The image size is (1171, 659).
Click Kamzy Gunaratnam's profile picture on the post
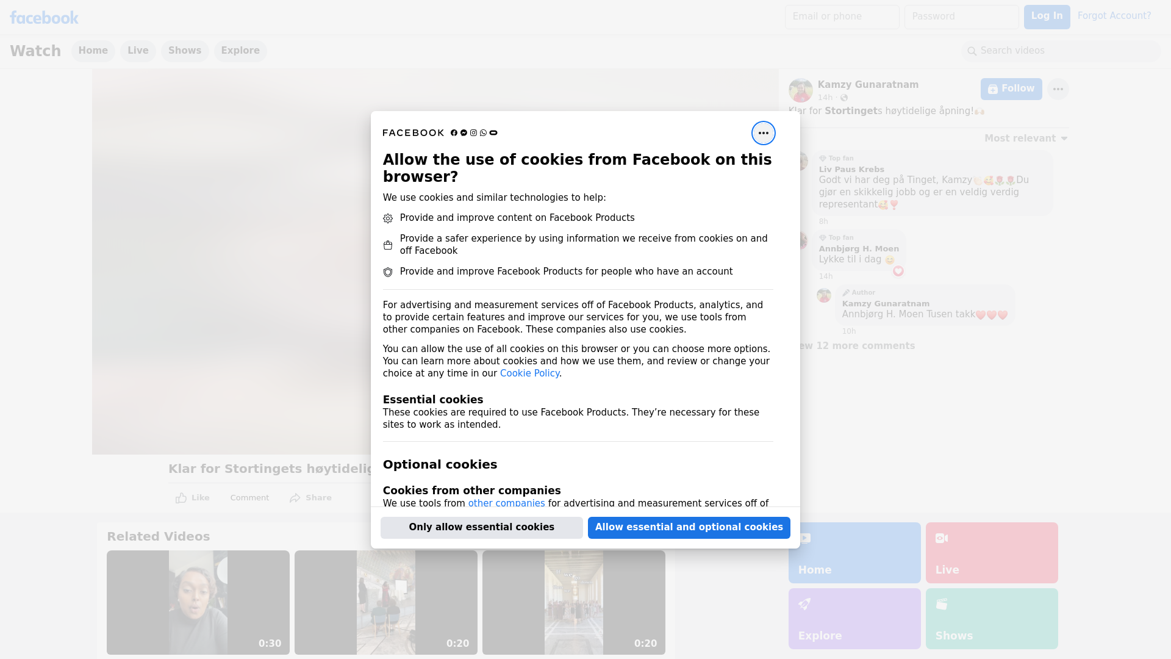tap(800, 90)
